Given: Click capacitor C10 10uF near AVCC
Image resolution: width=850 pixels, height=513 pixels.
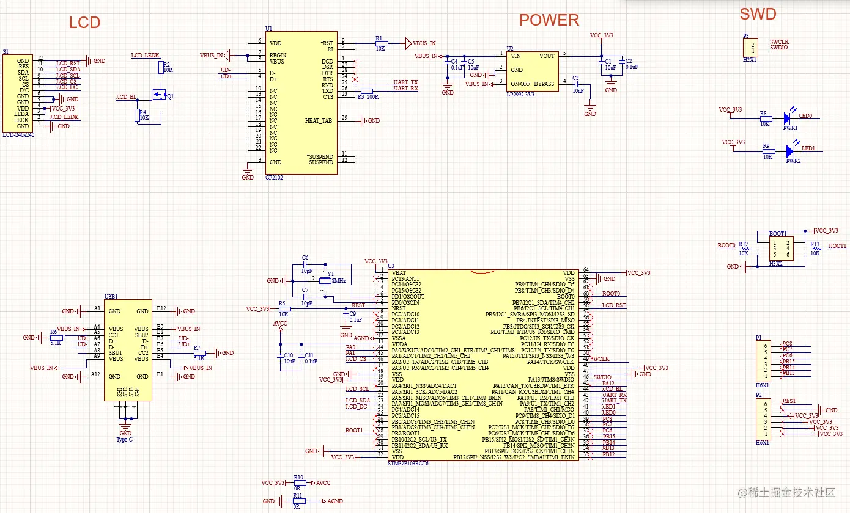Looking at the screenshot, I should pos(281,355).
